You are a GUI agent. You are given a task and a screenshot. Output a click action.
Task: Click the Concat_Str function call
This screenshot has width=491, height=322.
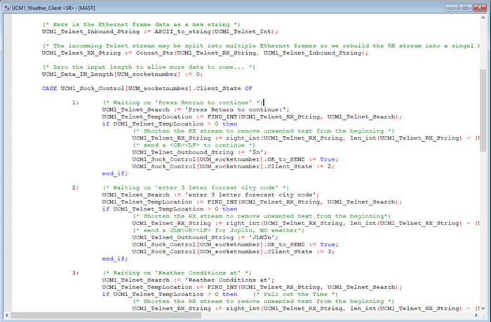pyautogui.click(x=252, y=53)
